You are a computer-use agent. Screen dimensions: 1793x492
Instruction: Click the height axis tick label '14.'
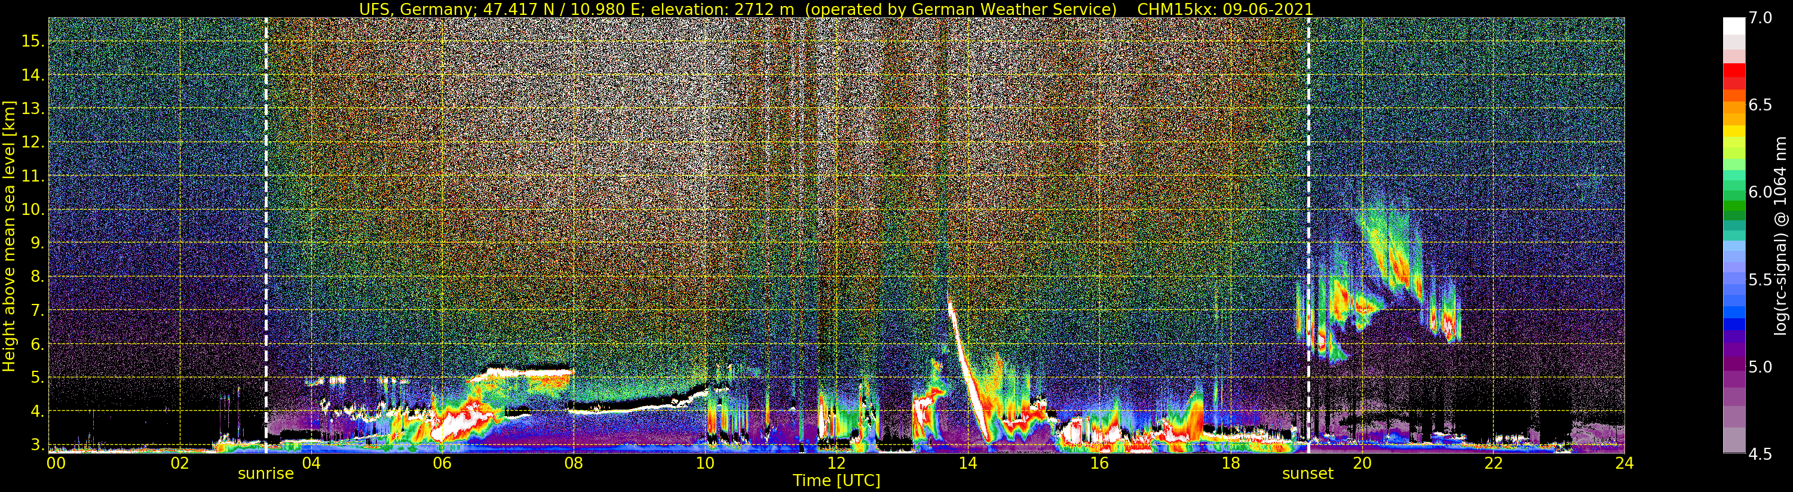(33, 75)
